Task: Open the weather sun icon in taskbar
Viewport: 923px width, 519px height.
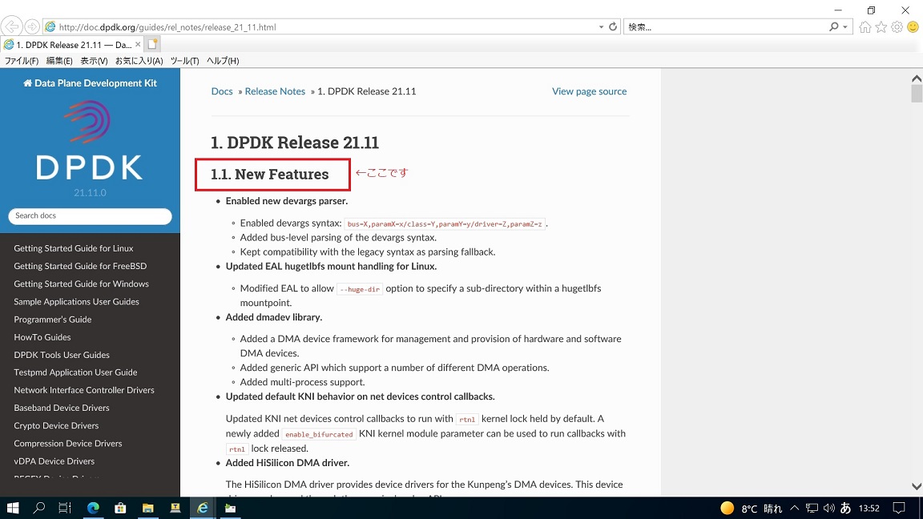Action: [x=727, y=508]
